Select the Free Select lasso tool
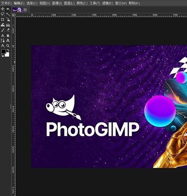Screen dimensions: 187x196 click(x=3, y=14)
